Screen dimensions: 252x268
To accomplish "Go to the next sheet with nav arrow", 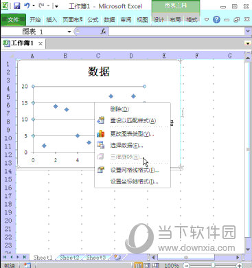I will click(x=18, y=257).
